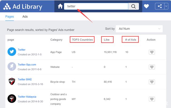The height and width of the screenshot is (108, 171).
Task: Click Created on 2012-1-5 text
Action: click(30, 55)
